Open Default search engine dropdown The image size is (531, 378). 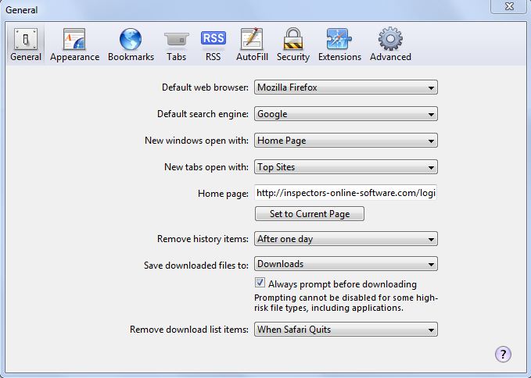(x=346, y=113)
